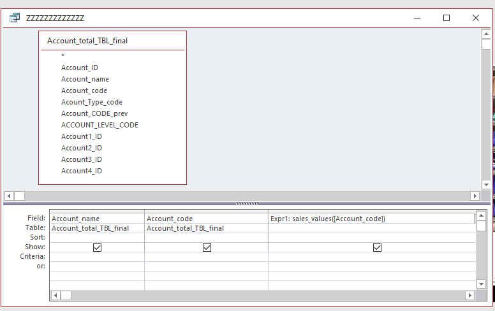Select Account_ID in the field list
Screen dimensions: 495x311
click(x=80, y=68)
